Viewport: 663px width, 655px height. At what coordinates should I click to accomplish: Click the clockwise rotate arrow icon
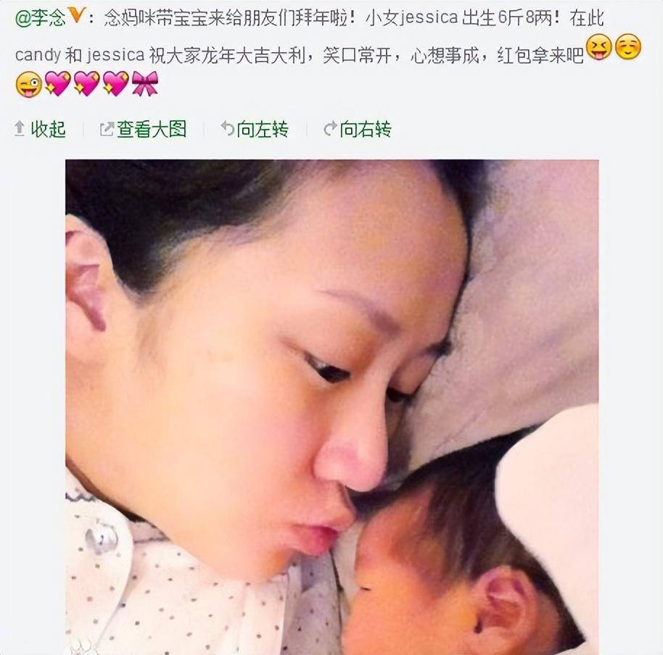pos(330,128)
